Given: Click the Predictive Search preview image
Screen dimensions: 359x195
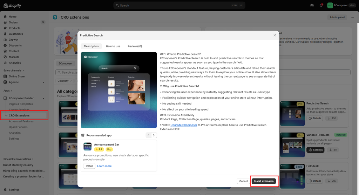Looking at the screenshot, I should 119,90.
